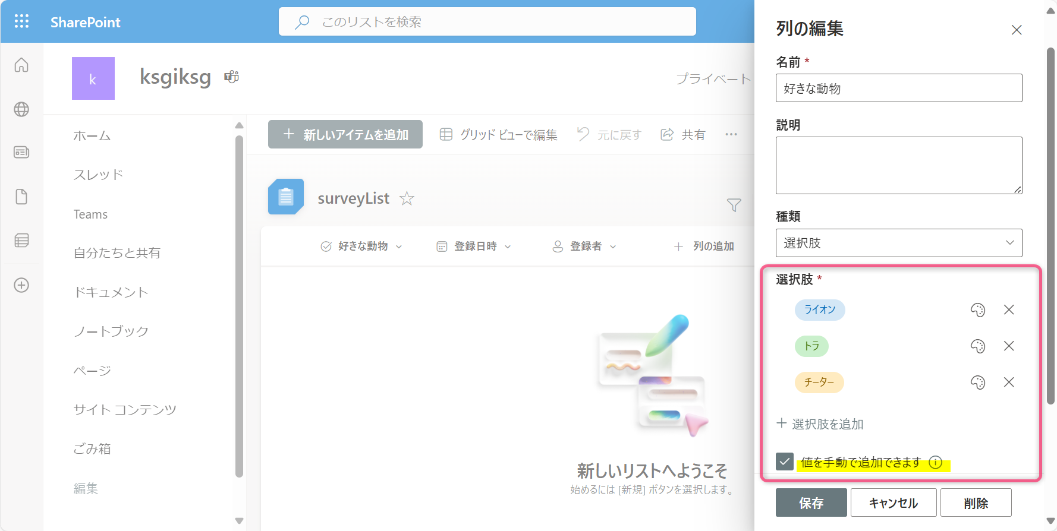Click the surveyList list icon

(286, 197)
